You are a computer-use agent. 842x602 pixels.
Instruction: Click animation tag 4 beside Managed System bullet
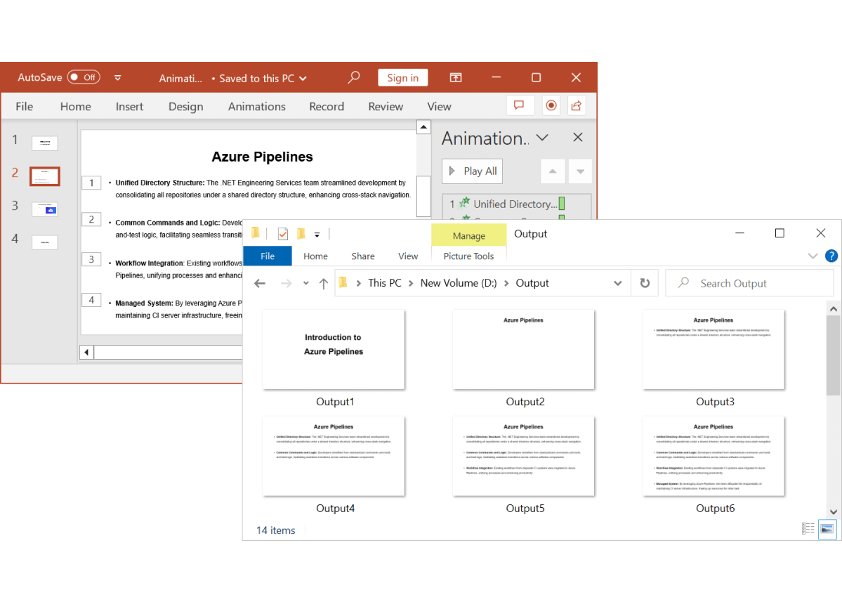(x=91, y=300)
